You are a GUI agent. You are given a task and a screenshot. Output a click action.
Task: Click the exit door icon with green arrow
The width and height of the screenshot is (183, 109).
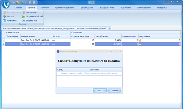click(22, 2)
